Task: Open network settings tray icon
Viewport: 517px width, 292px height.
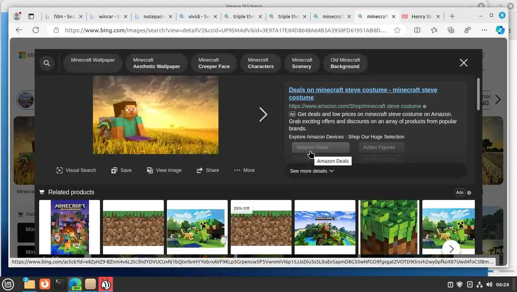Action: tap(479, 284)
